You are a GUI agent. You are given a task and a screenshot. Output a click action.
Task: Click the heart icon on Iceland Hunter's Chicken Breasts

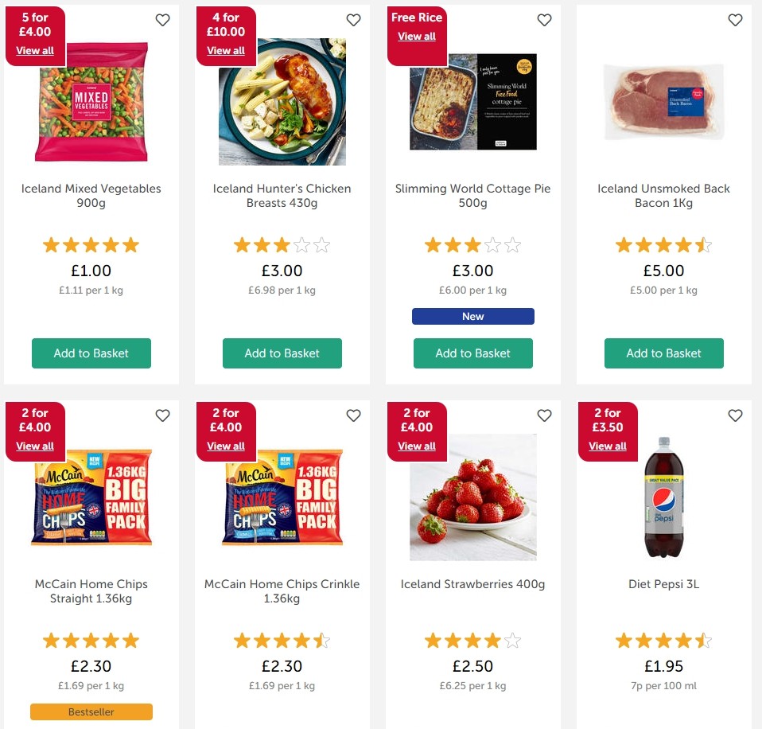point(353,20)
